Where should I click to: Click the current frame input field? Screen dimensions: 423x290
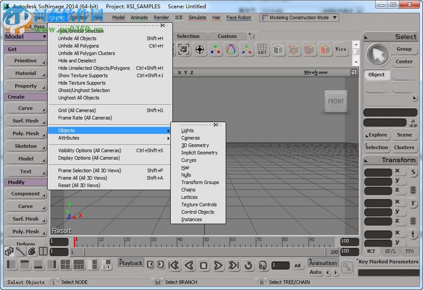point(281,265)
